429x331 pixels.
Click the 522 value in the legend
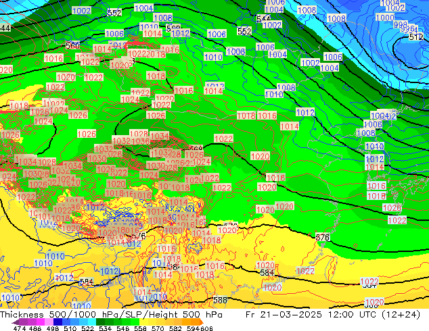(x=87, y=328)
